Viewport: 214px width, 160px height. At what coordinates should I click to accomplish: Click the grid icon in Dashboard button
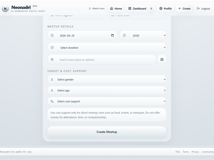click(130, 9)
